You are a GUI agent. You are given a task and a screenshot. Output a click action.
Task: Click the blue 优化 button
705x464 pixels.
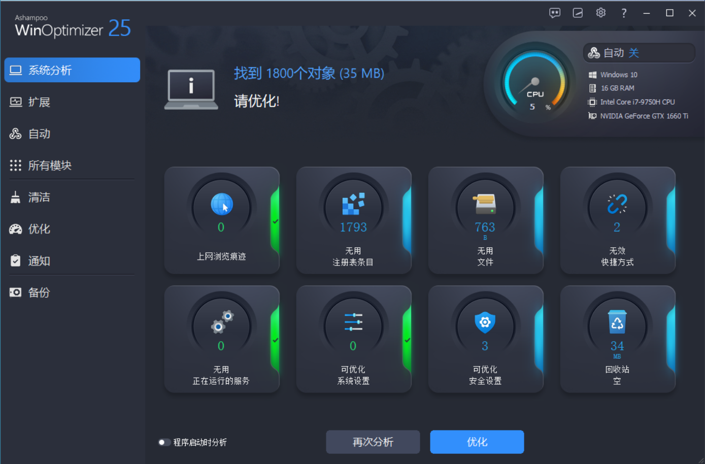click(x=477, y=442)
